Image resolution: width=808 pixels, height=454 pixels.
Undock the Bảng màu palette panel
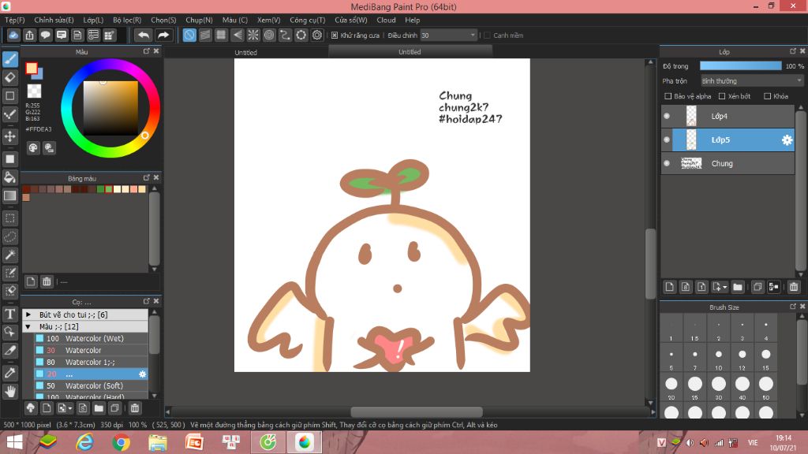tap(146, 177)
